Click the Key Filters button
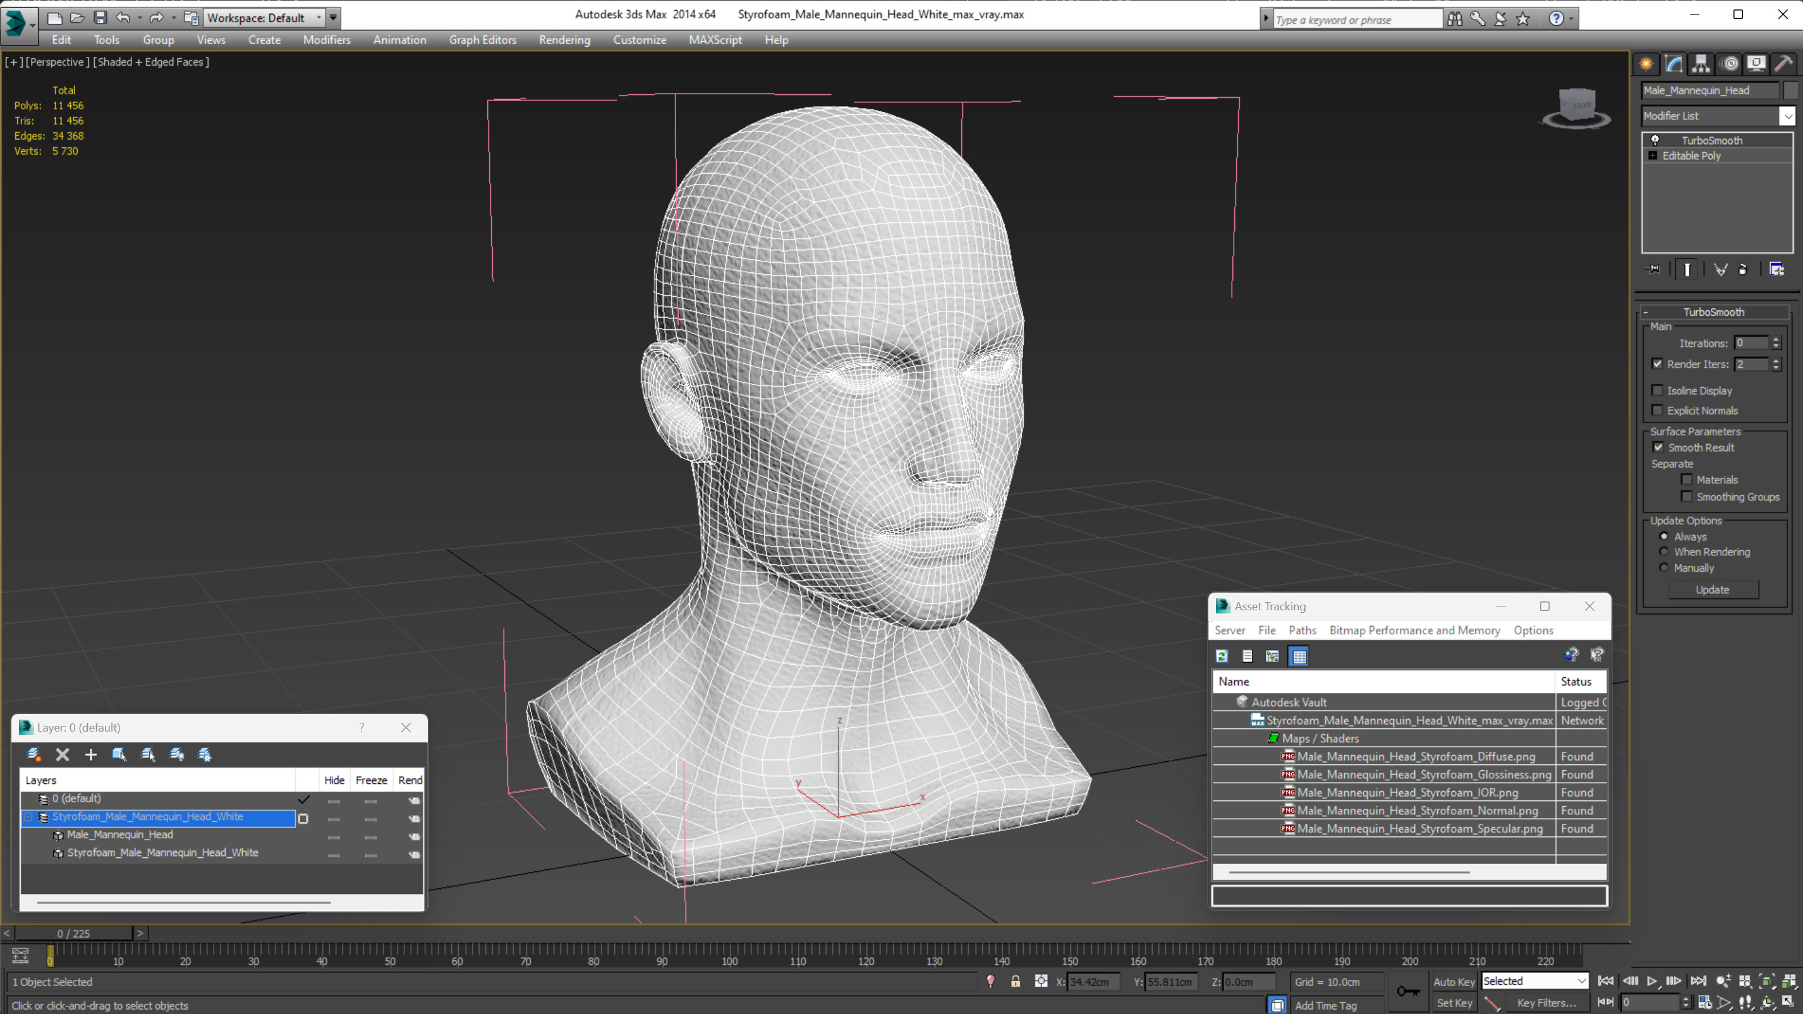1803x1014 pixels. tap(1546, 1002)
